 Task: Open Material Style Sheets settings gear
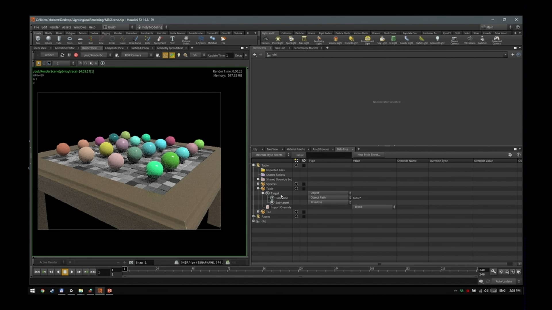[510, 155]
